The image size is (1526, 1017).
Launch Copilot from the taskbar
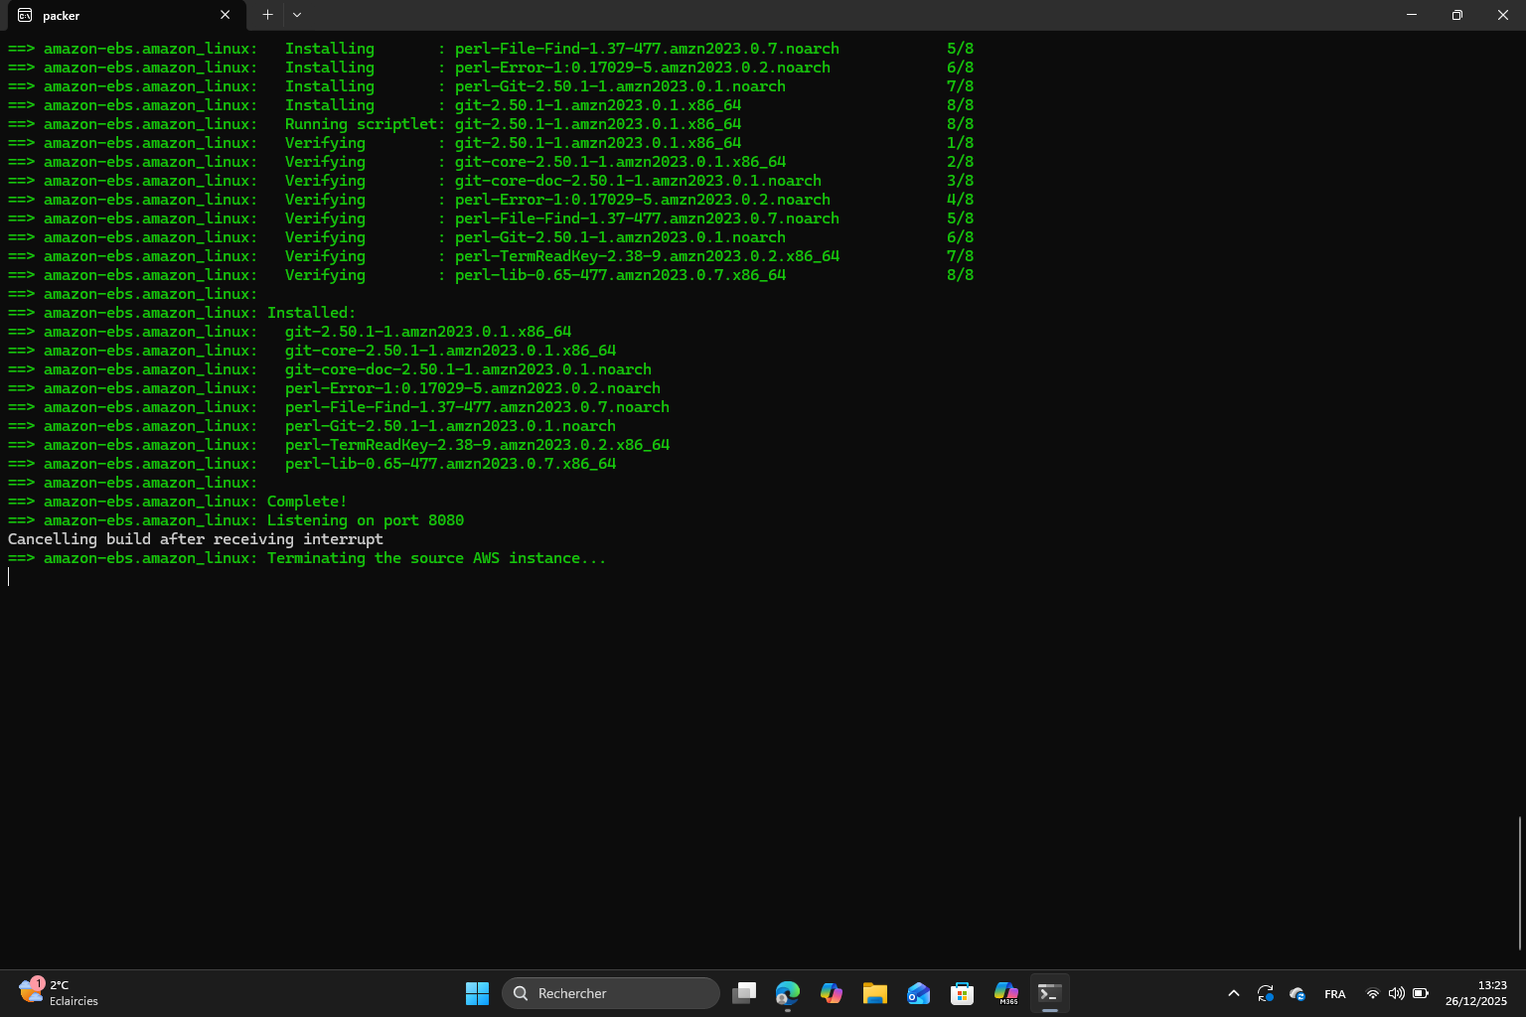pos(832,993)
